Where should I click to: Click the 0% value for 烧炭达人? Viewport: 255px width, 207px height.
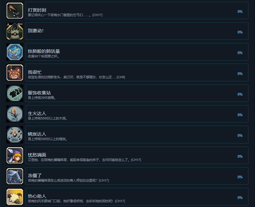(240, 136)
